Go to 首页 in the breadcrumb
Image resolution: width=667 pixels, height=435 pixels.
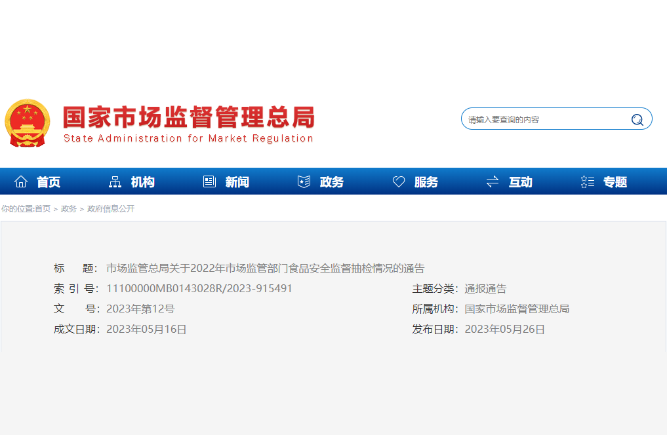(42, 208)
